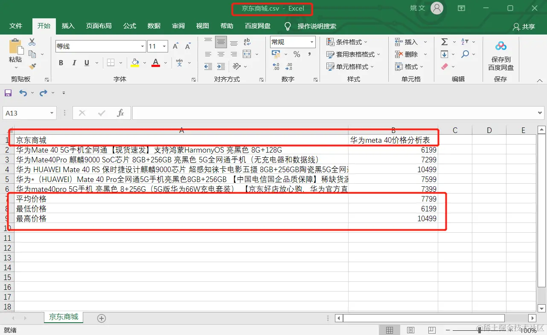Toggle bold formatting
This screenshot has height=335, width=547.
[61, 63]
